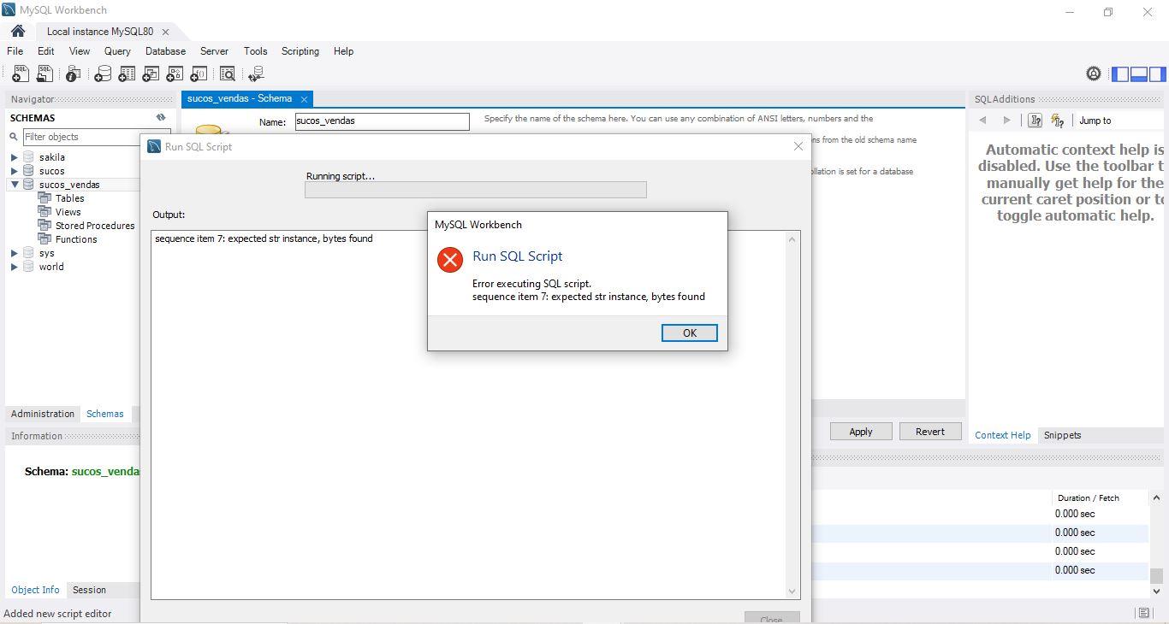The width and height of the screenshot is (1169, 624).
Task: Open the Tools menu
Action: (x=255, y=51)
